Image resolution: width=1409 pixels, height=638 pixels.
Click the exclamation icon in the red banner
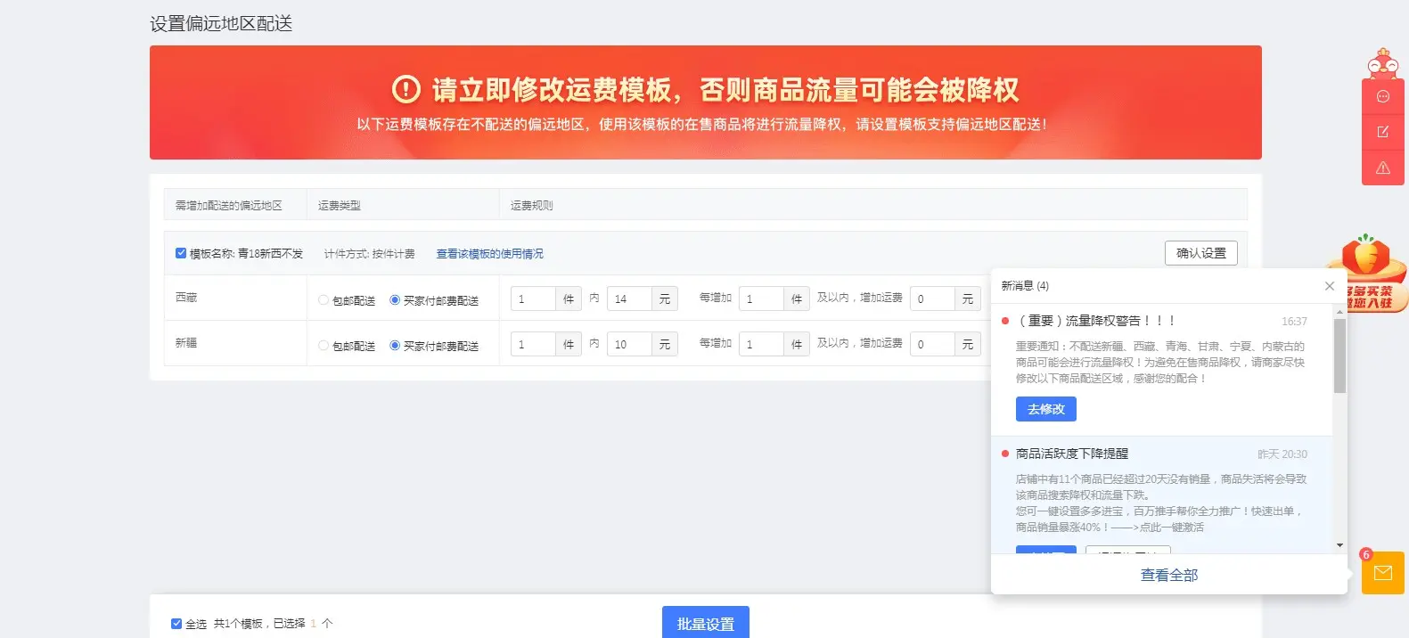(x=405, y=89)
